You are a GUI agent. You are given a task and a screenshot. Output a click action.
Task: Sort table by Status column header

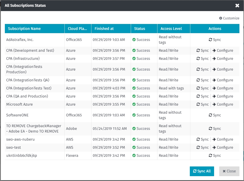point(139,29)
